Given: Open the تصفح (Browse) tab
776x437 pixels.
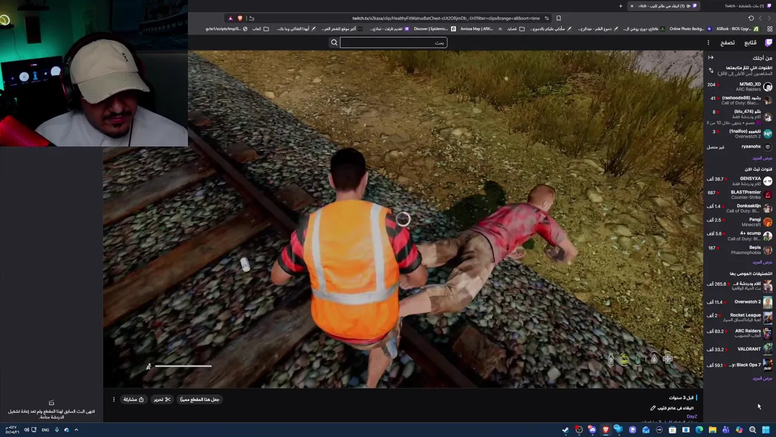Looking at the screenshot, I should point(727,42).
